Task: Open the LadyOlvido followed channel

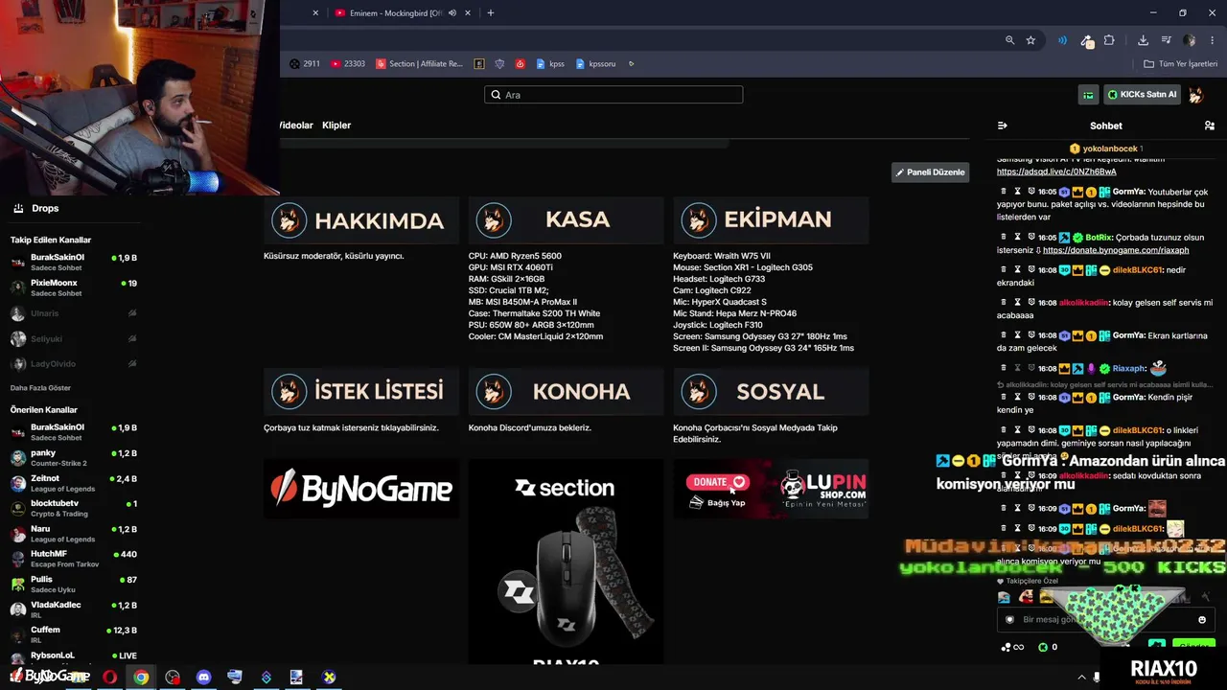Action: (x=74, y=364)
